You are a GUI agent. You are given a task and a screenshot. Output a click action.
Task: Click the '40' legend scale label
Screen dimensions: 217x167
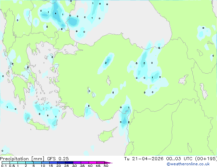tap(90, 166)
